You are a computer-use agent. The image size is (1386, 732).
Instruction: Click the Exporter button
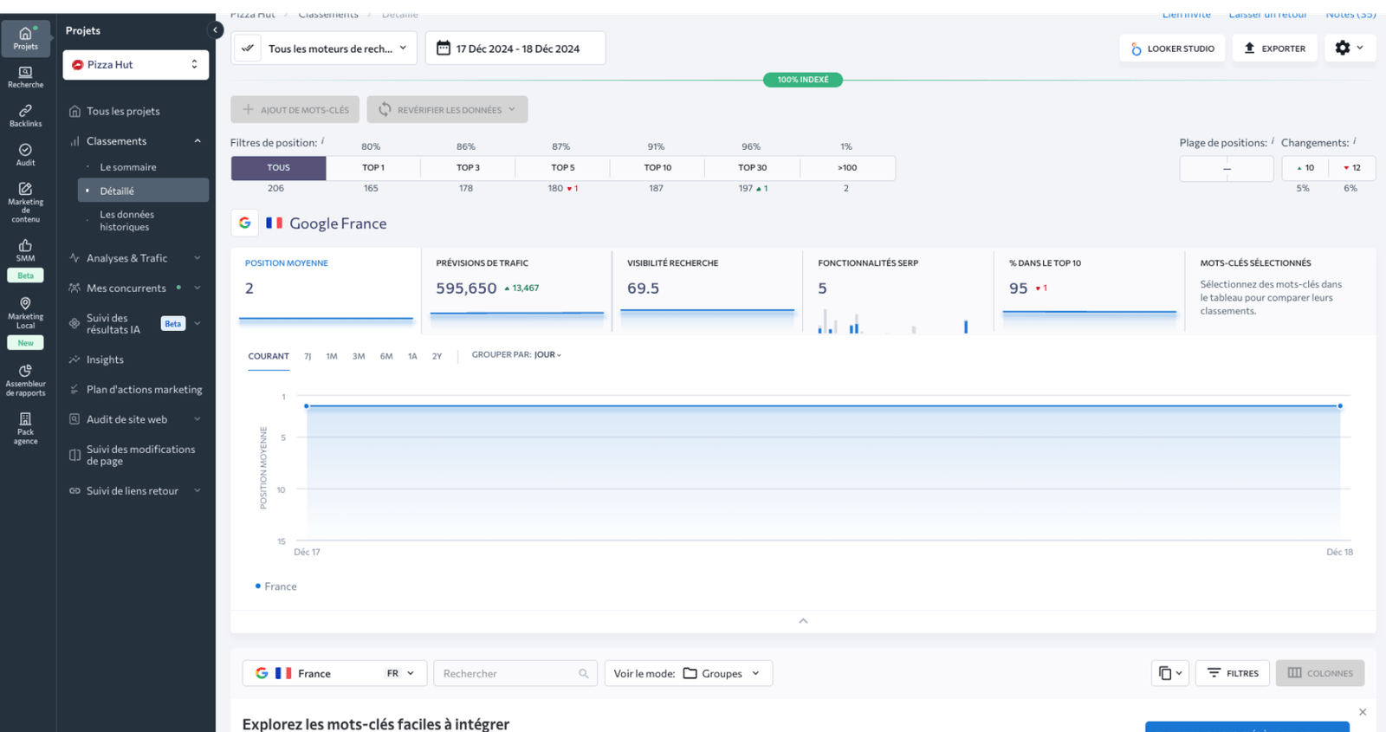pyautogui.click(x=1275, y=49)
